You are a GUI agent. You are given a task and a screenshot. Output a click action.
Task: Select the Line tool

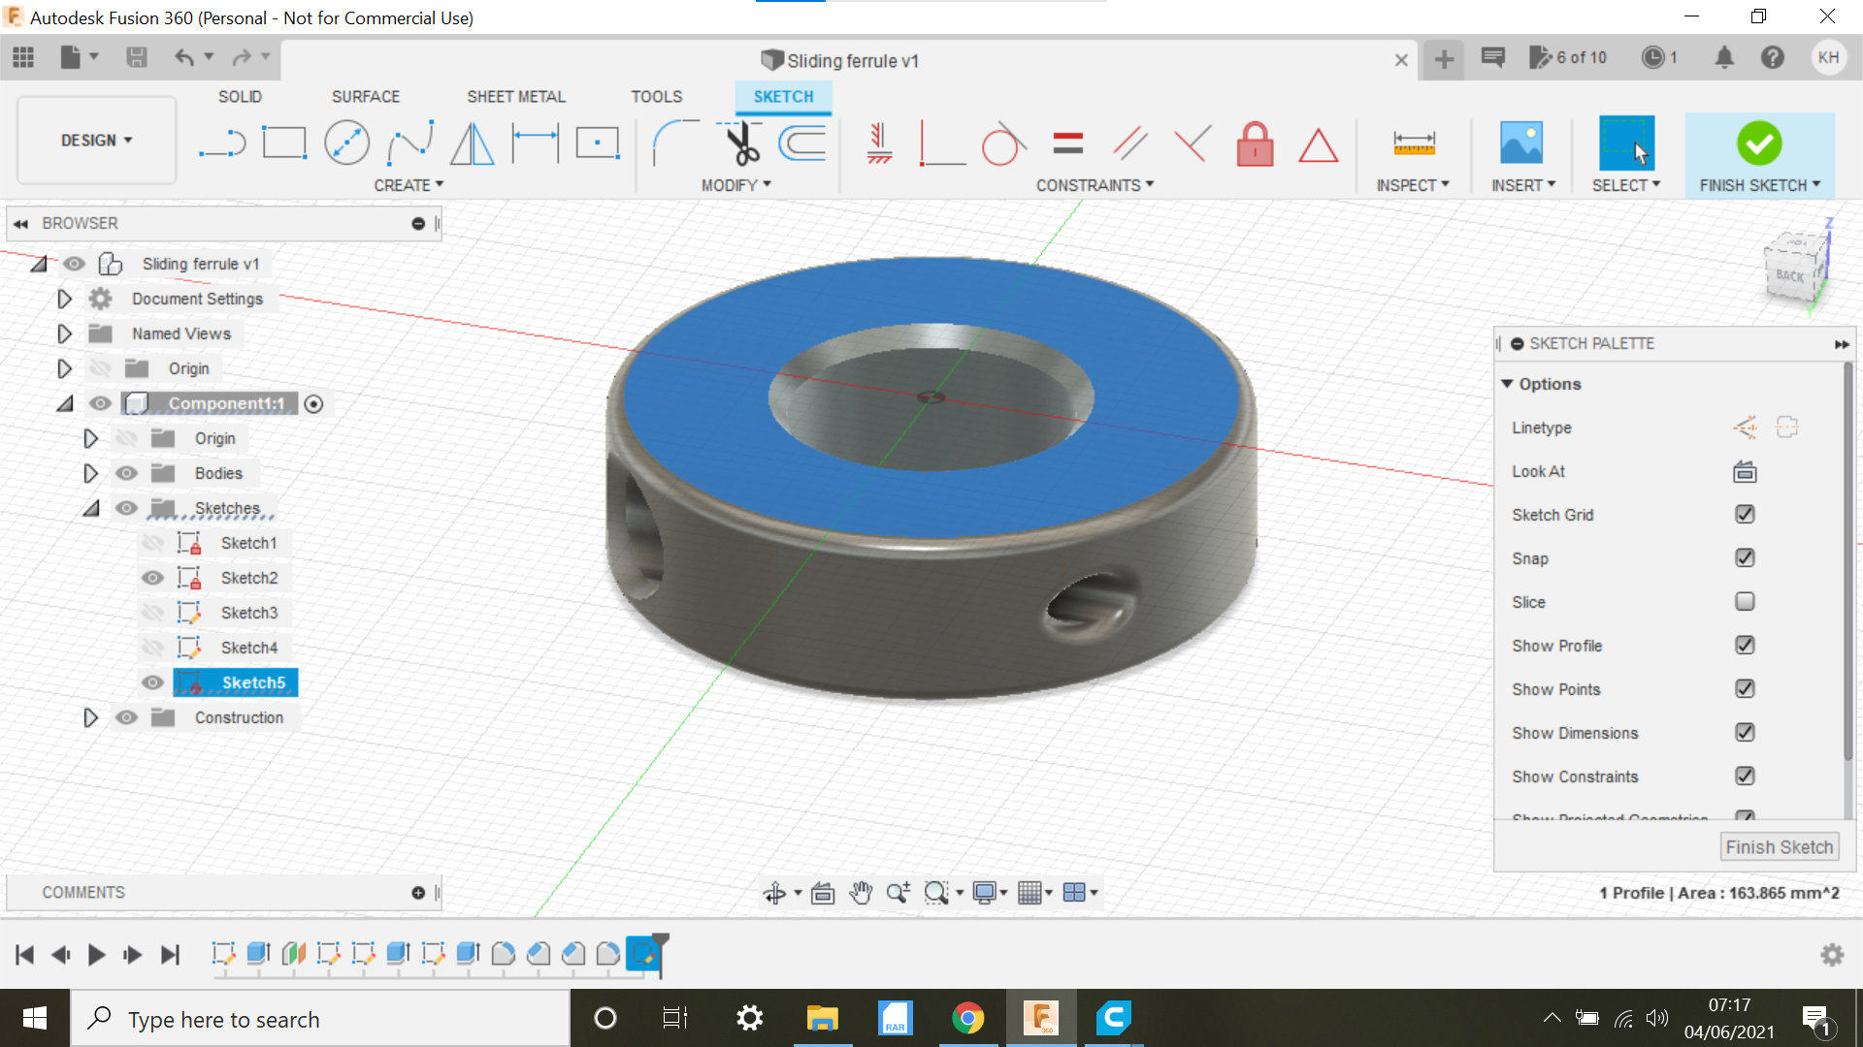click(x=223, y=142)
